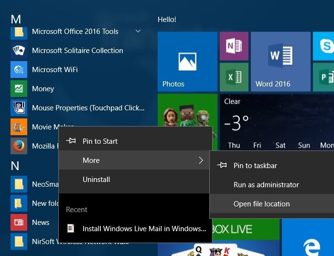Viewport: 334px width, 256px height.
Task: Click the orange Movie Maker icon
Action: point(19,127)
